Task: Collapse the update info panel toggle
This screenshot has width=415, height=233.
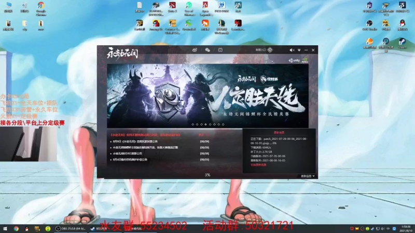Action: (x=308, y=176)
